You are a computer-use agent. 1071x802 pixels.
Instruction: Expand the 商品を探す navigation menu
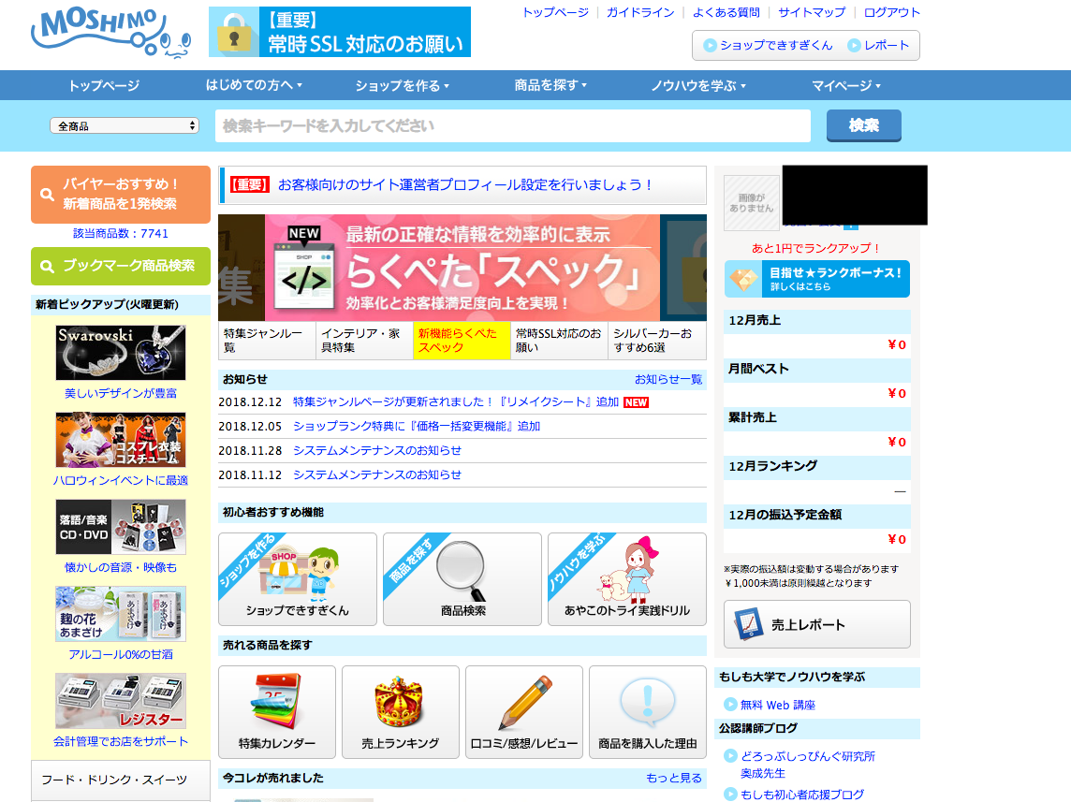coord(550,85)
